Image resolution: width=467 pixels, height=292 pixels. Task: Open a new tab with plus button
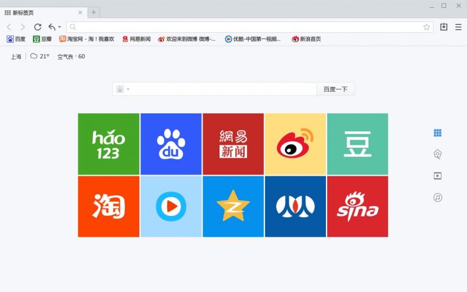tap(94, 13)
